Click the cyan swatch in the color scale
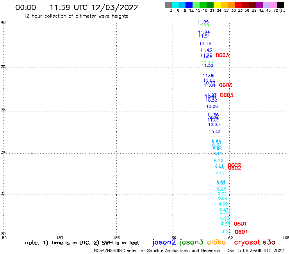The width and height of the screenshot is (289, 254). tap(175, 5)
